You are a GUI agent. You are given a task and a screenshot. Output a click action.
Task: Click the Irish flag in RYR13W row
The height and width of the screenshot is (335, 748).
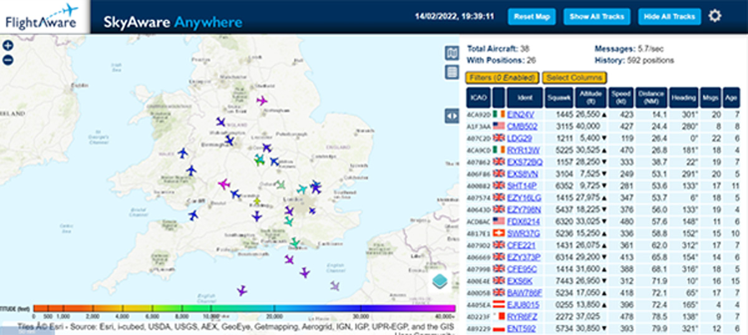coord(499,150)
